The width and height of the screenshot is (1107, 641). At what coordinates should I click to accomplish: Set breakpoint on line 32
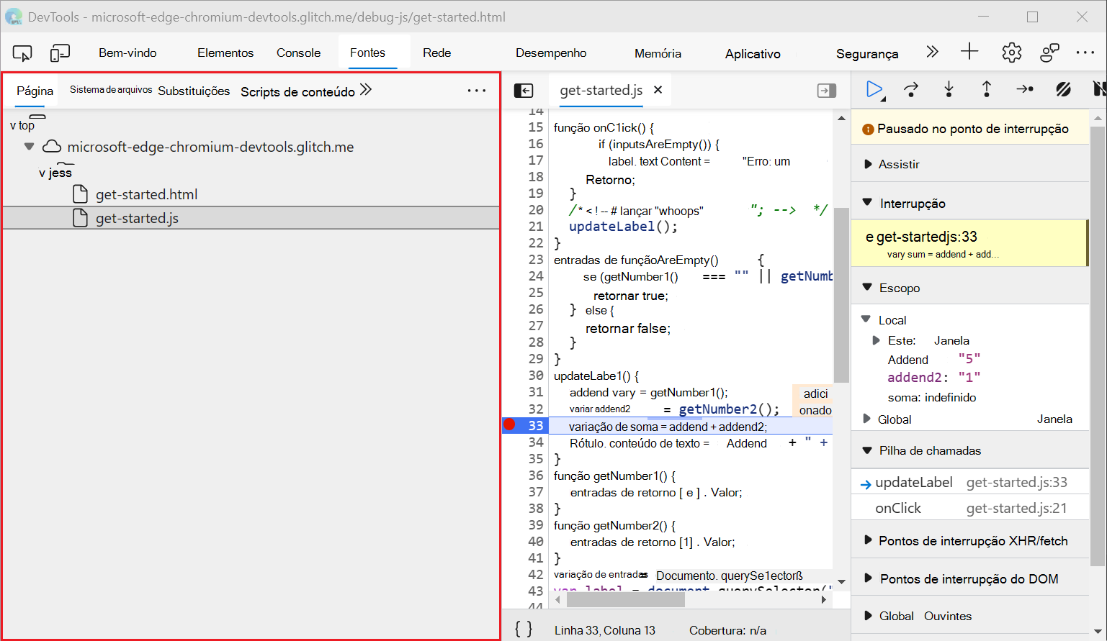point(536,409)
